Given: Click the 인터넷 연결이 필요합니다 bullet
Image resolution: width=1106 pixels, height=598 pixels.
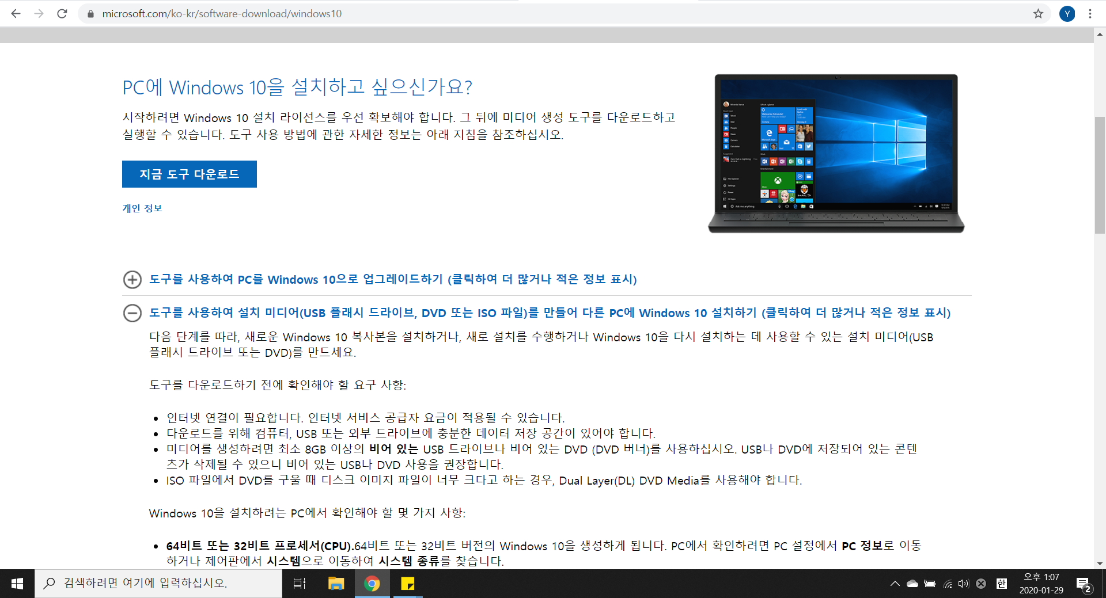Looking at the screenshot, I should [x=366, y=417].
